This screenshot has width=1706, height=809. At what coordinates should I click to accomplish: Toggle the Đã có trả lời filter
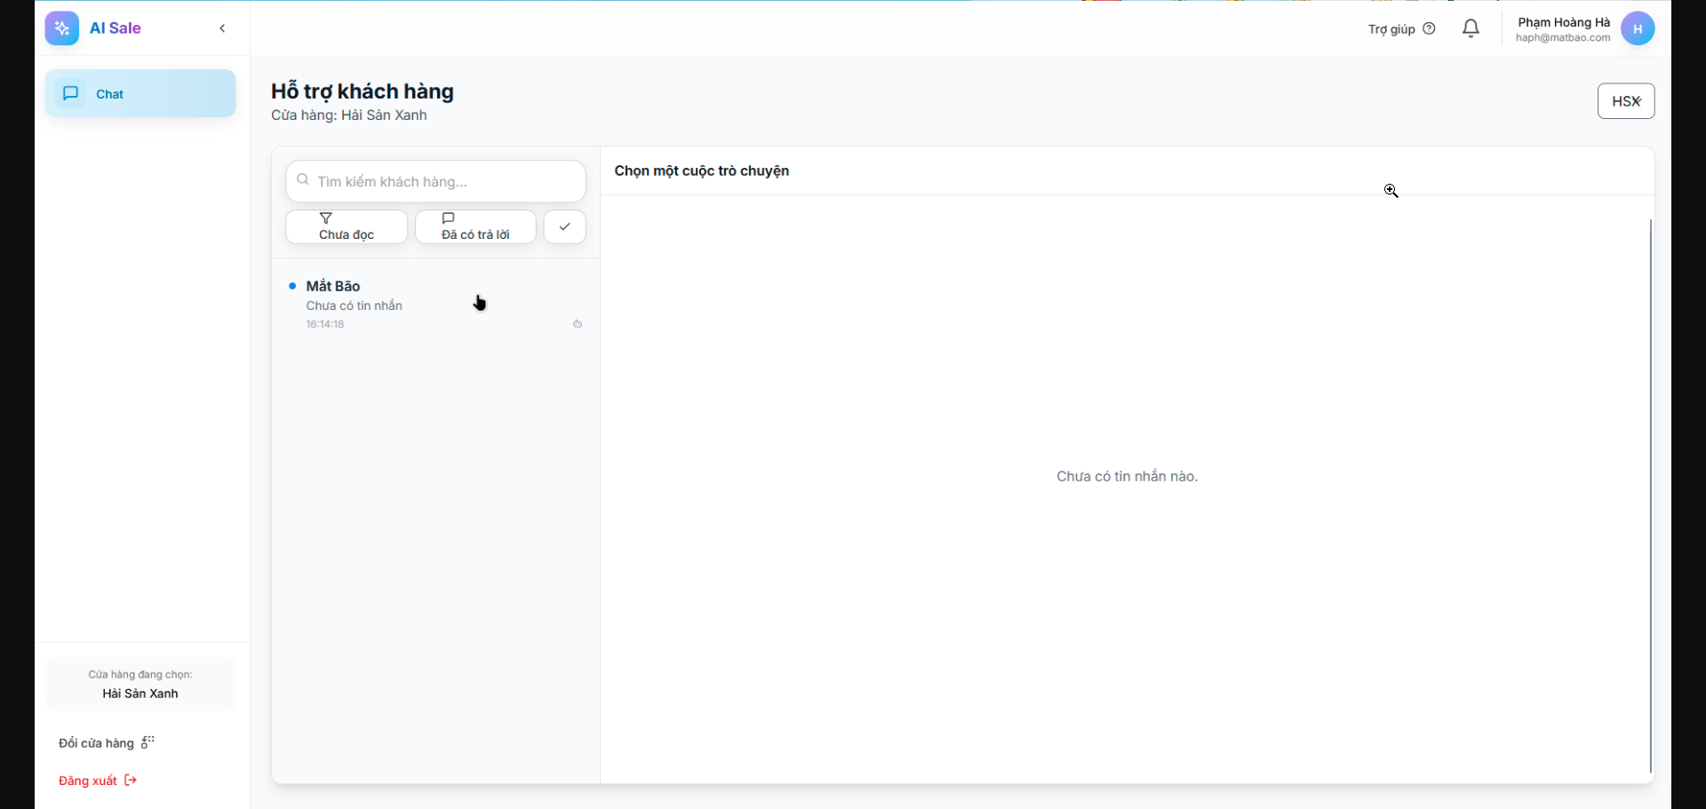(475, 226)
